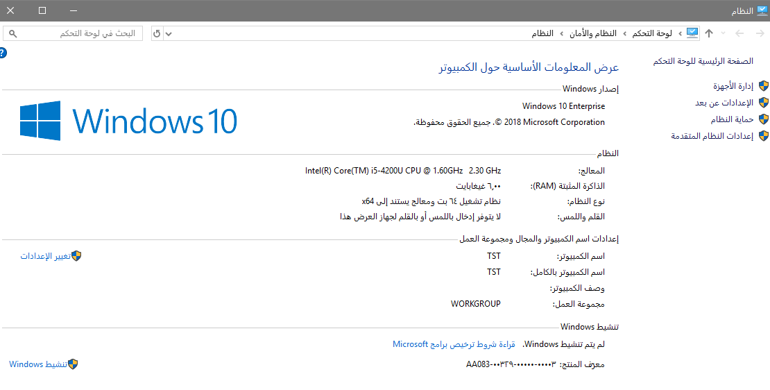Click the Control Panel search field

[x=76, y=33]
